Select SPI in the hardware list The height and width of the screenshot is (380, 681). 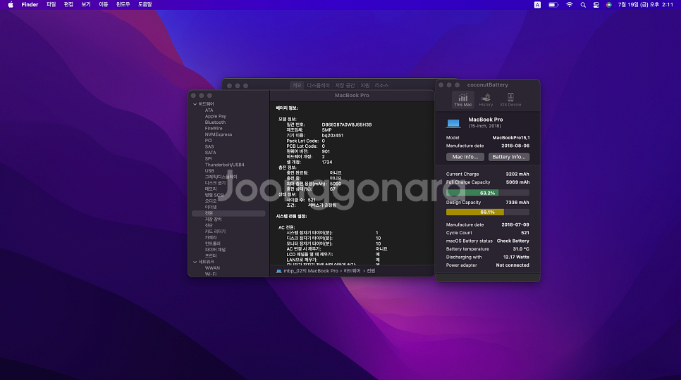[x=209, y=158]
